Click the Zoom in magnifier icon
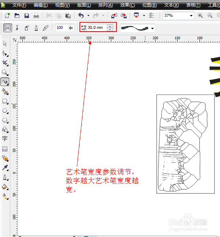Image resolution: width=220 pixels, height=237 pixels. click(200, 15)
